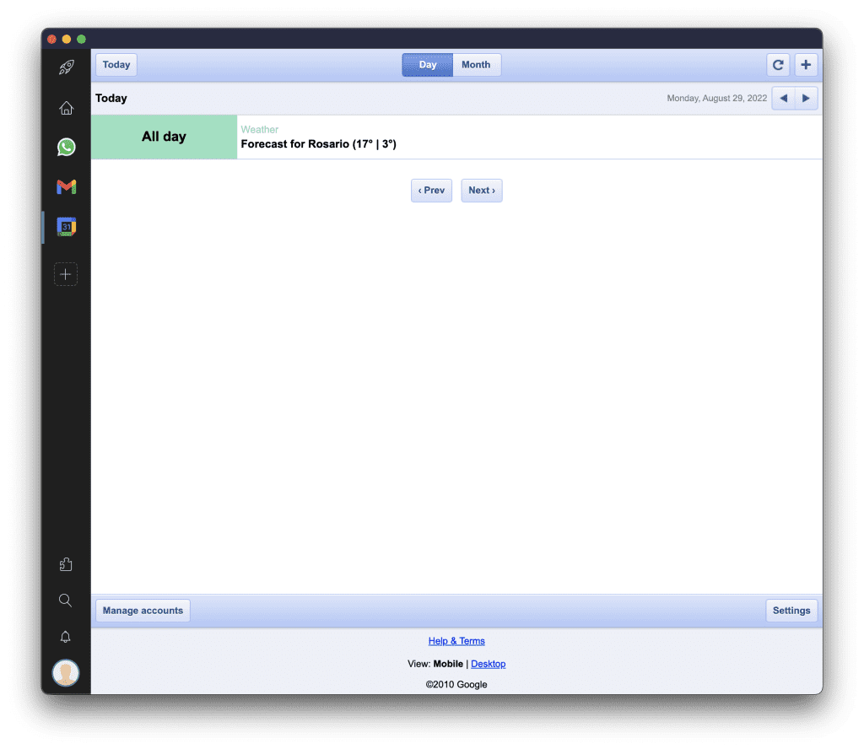
Task: Open search from the sidebar
Action: 66,600
